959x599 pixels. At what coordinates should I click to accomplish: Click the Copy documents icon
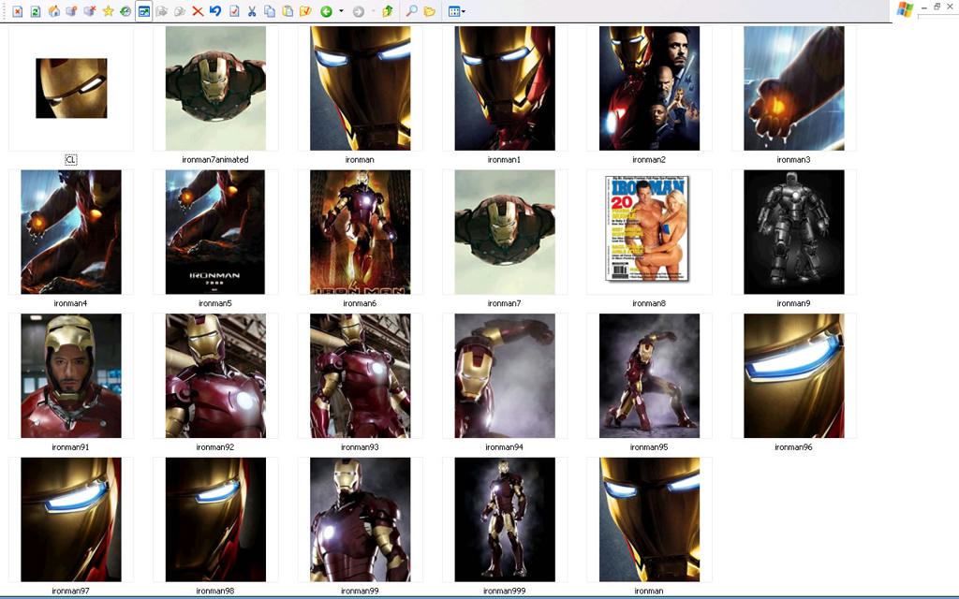coord(269,11)
